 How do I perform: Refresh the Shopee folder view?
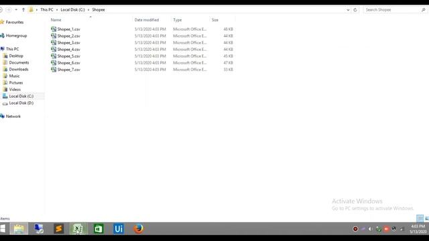(355, 10)
